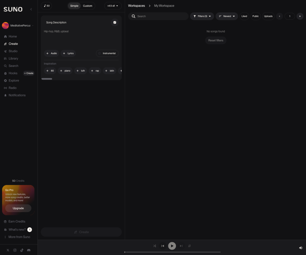Viewport: 306px width, 255px height.
Task: Open Suno's Instagram icon
Action: [x=15, y=250]
